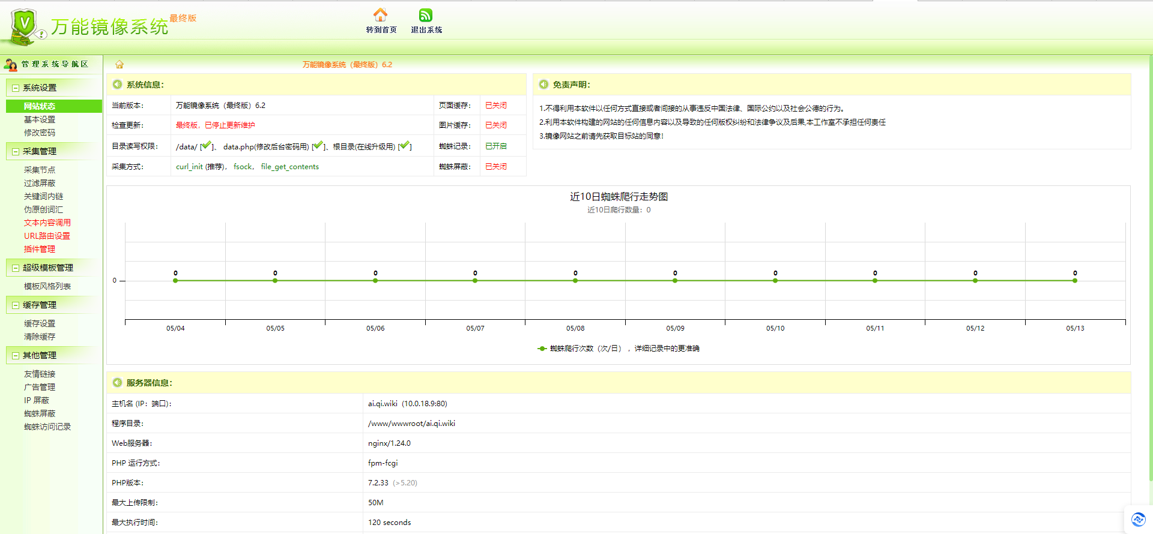Image resolution: width=1153 pixels, height=534 pixels.
Task: Open 关键词内链 in the sidebar
Action: [43, 196]
